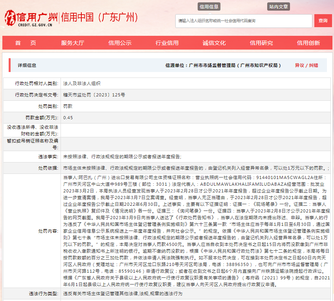Open the 诚信文化 section
The image size is (334, 301).
click(x=214, y=43)
